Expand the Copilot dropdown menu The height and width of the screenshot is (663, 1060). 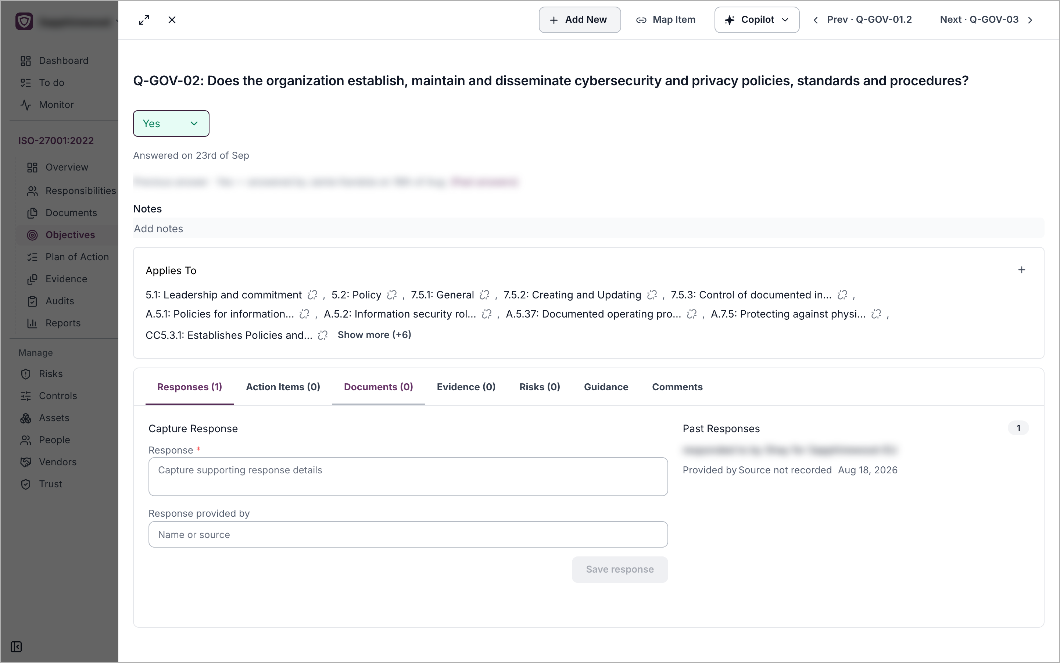tap(756, 20)
